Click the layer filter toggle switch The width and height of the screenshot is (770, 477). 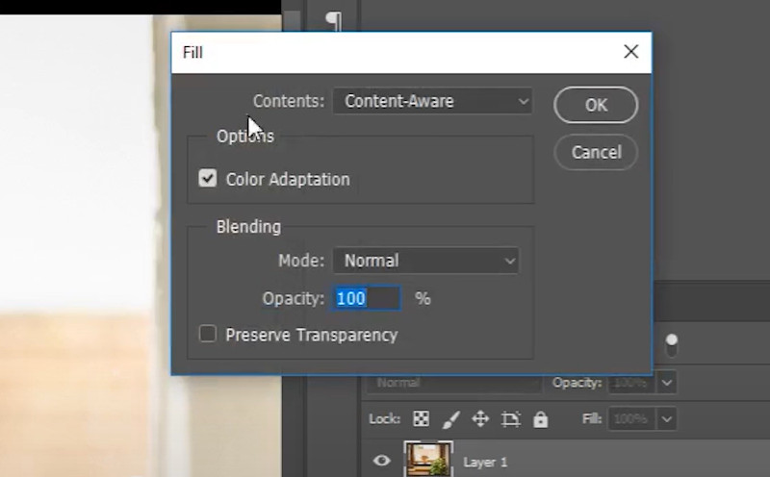point(671,345)
